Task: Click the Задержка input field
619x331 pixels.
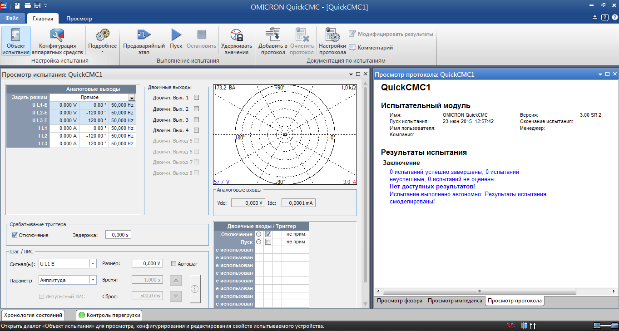Action: click(x=118, y=235)
